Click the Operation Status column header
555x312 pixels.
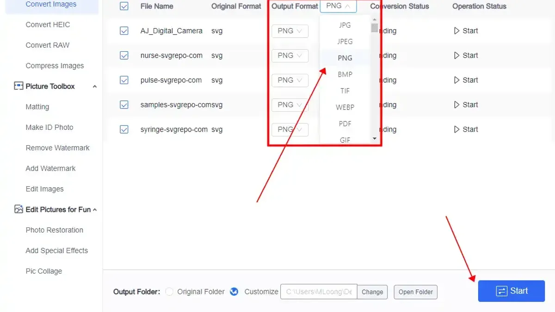point(479,6)
